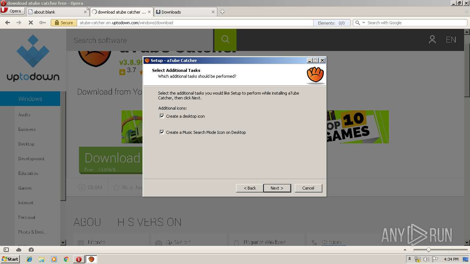The height and width of the screenshot is (264, 470).
Task: Click Opera Turbo gauge icon
Action: click(31, 250)
